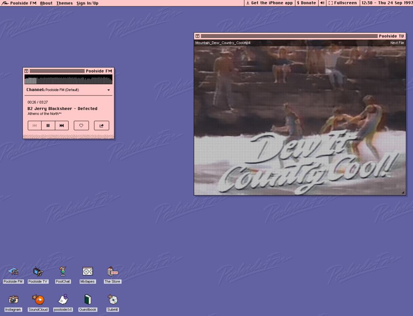Click the audio waveform progress bar
This screenshot has width=413, height=316.
pos(68,79)
